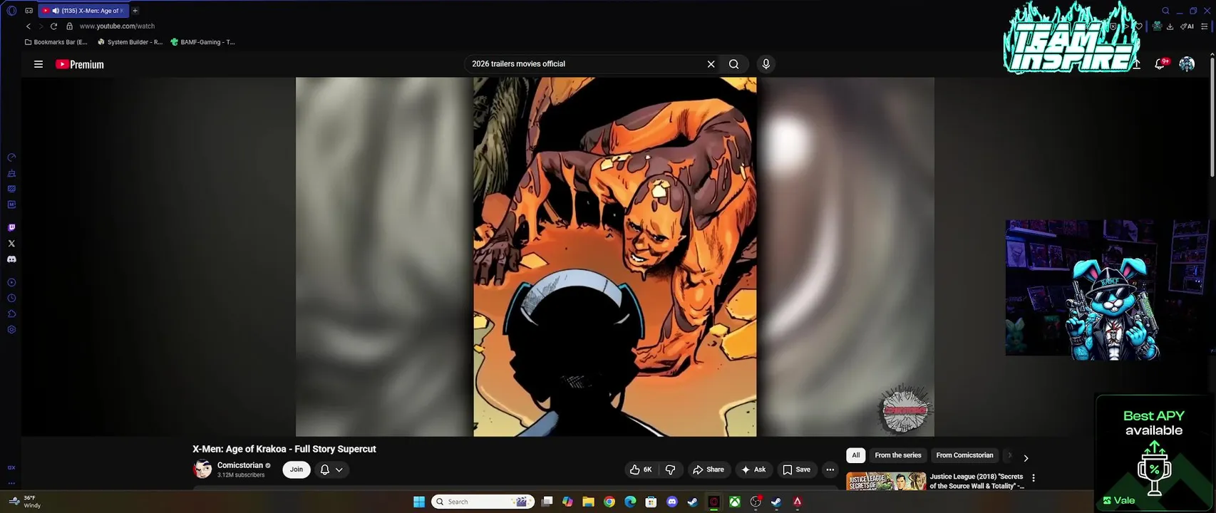
Task: Open YouTube notifications bell
Action: (x=1160, y=64)
